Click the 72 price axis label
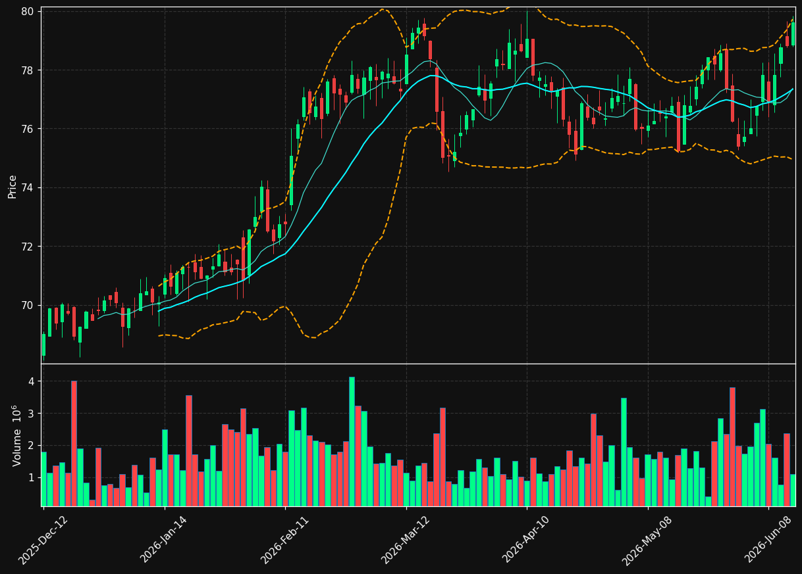This screenshot has height=574, width=802. 28,247
